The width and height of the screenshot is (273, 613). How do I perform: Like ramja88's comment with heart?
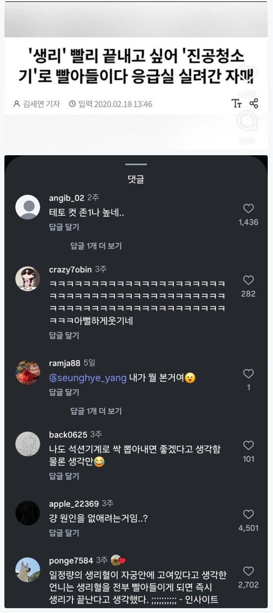point(248,374)
